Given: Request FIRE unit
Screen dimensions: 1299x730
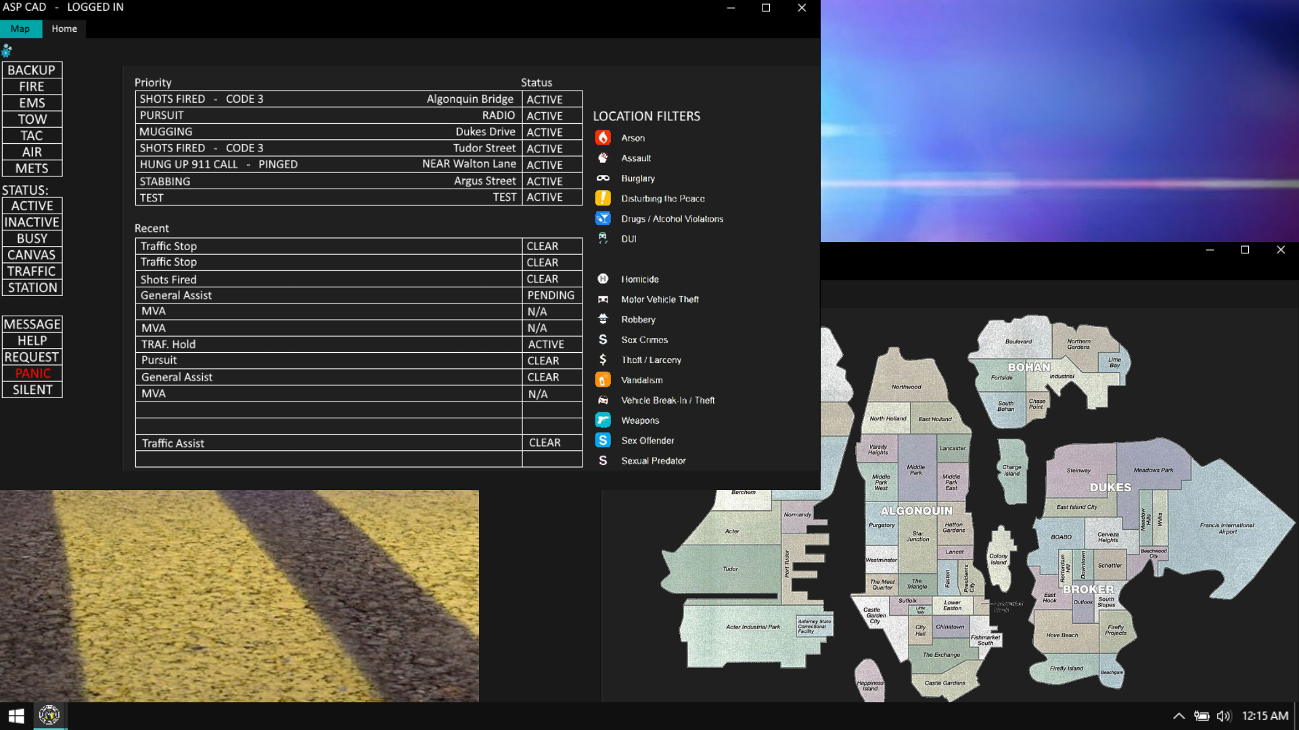Looking at the screenshot, I should (x=32, y=87).
